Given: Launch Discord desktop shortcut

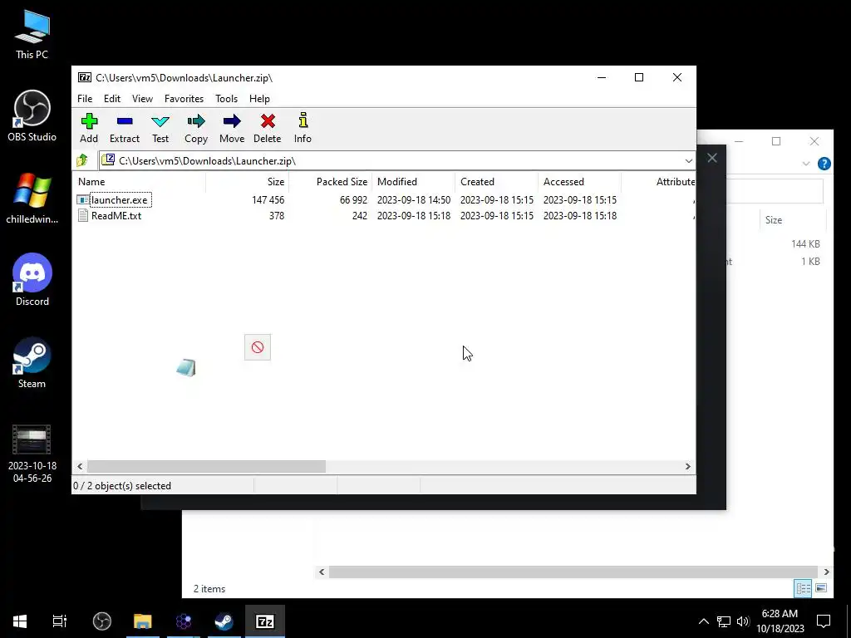Looking at the screenshot, I should [x=32, y=280].
